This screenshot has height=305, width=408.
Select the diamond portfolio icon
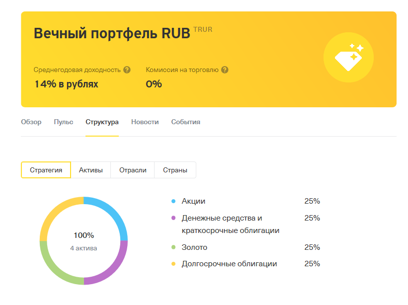(x=348, y=58)
